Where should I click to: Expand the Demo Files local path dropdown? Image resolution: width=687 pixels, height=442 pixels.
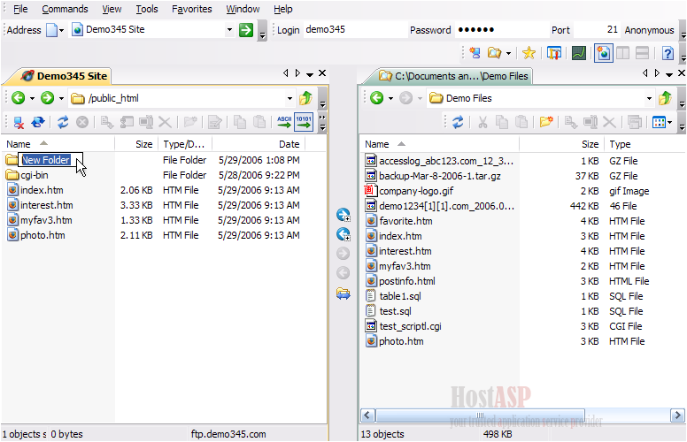(649, 98)
